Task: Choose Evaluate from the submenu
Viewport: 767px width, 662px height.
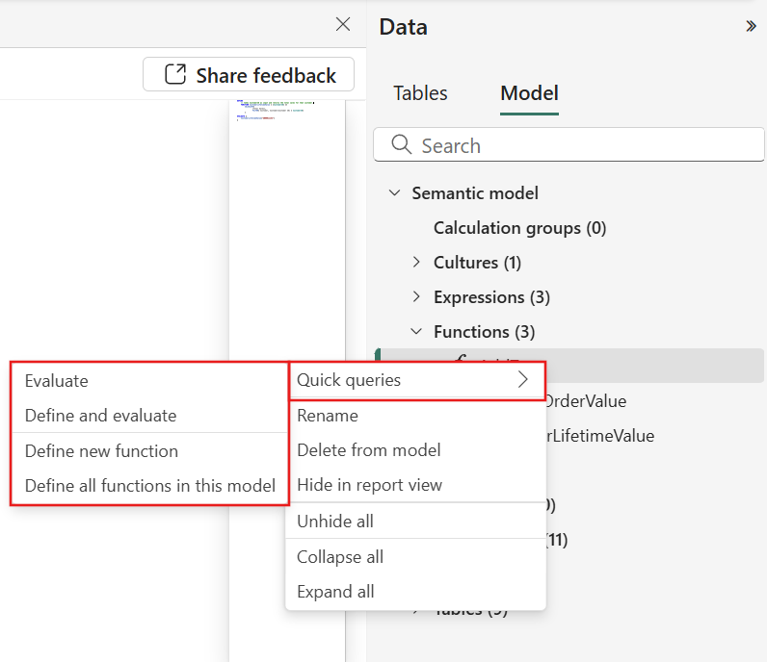Action: [57, 381]
